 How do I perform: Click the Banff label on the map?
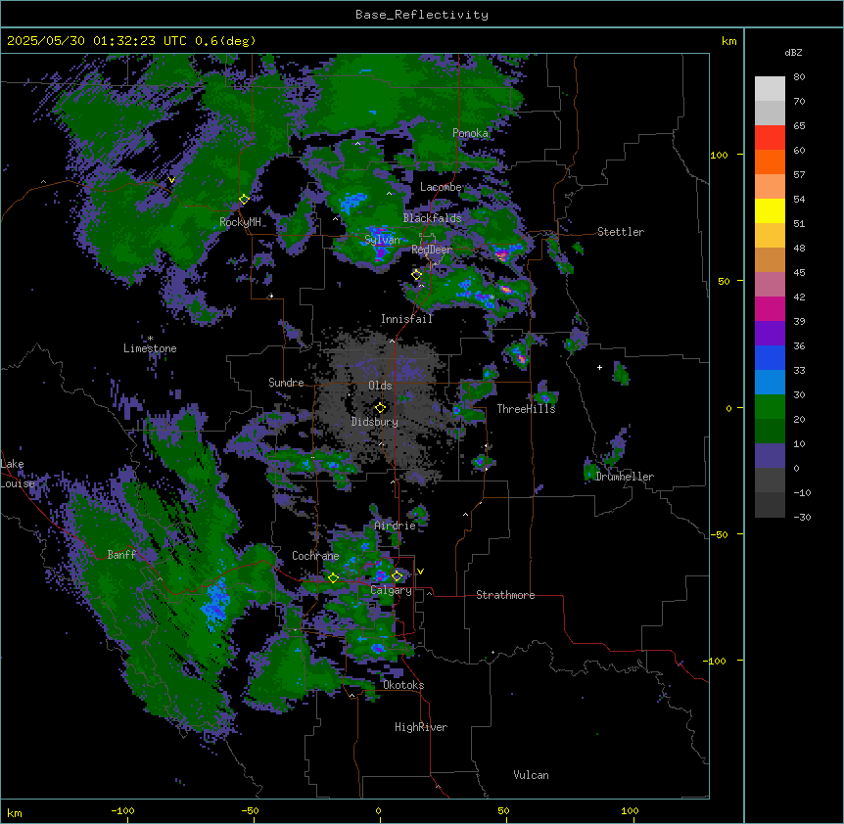(121, 555)
